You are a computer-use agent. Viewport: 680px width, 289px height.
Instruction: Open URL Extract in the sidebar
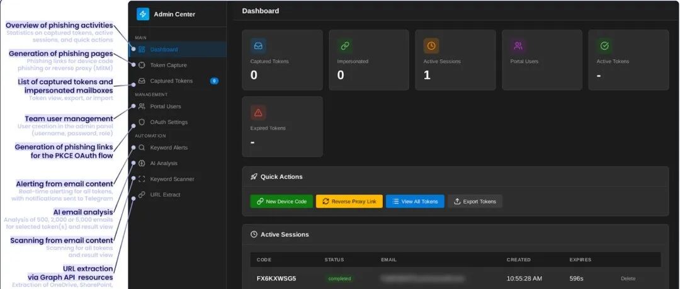178,195
